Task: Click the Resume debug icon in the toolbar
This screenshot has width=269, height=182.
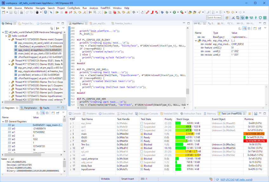Action: (57, 12)
